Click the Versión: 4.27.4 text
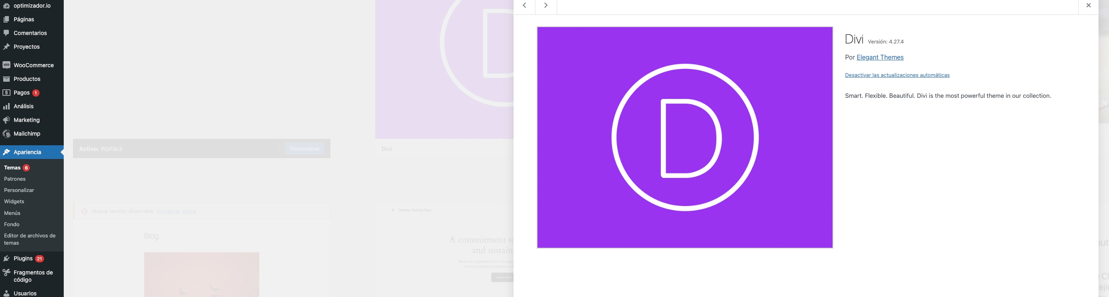The width and height of the screenshot is (1109, 297). point(886,41)
